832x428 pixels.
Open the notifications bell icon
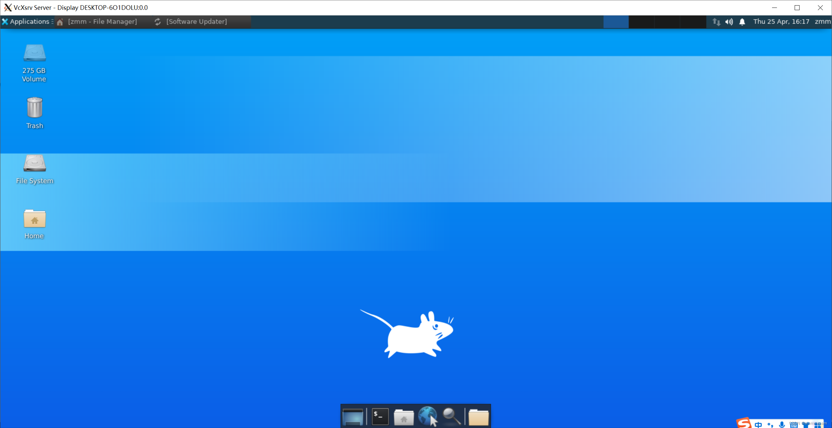tap(742, 22)
